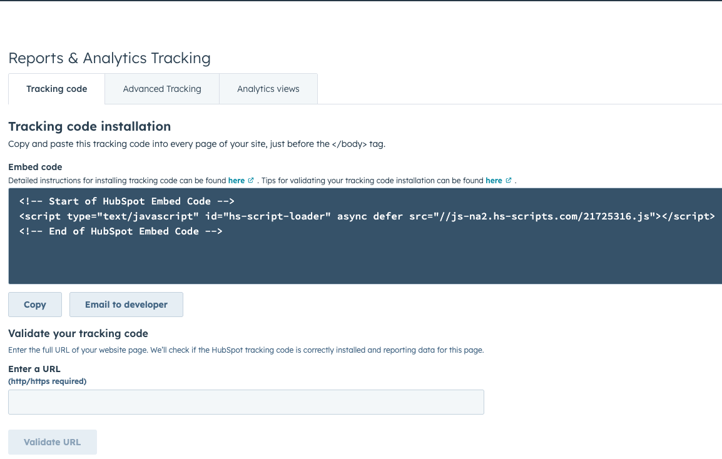
Task: Switch to the Analytics views tab
Action: 268,89
